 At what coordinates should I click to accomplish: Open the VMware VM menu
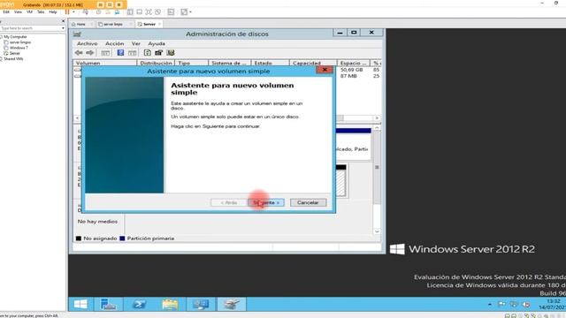click(29, 11)
